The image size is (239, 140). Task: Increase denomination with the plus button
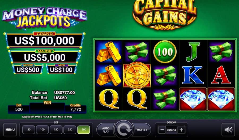[181, 130]
